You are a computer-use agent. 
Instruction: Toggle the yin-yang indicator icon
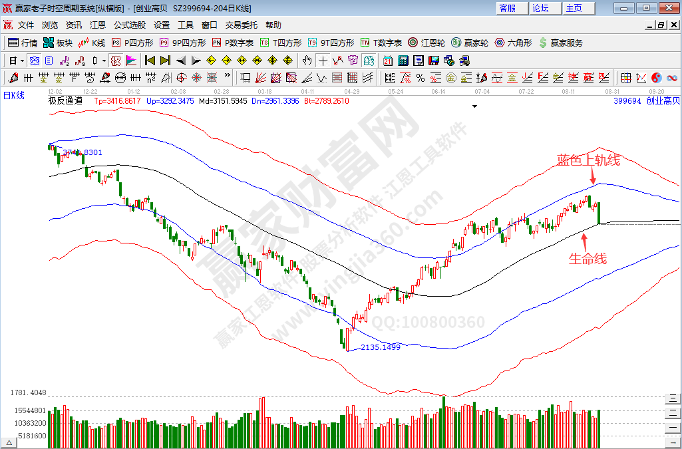coord(656,77)
